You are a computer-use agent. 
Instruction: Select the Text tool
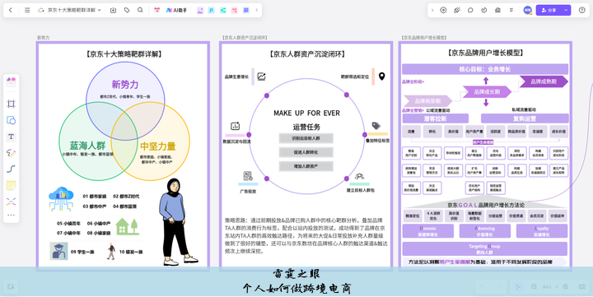(11, 137)
